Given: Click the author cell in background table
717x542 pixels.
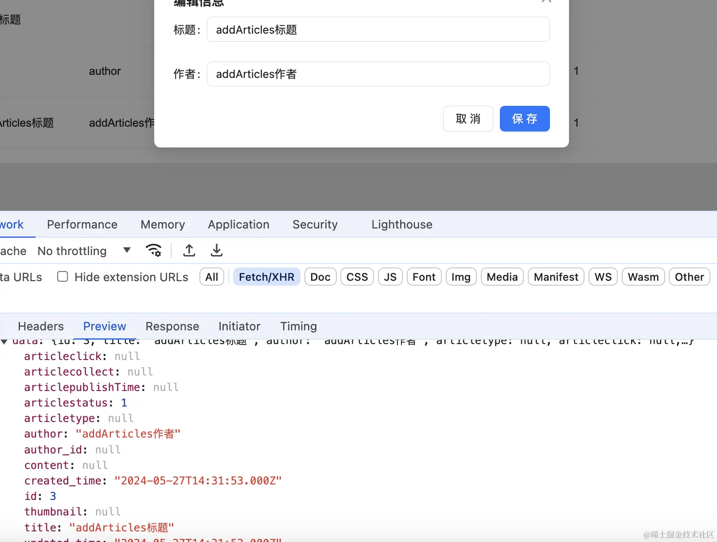Looking at the screenshot, I should [x=105, y=71].
